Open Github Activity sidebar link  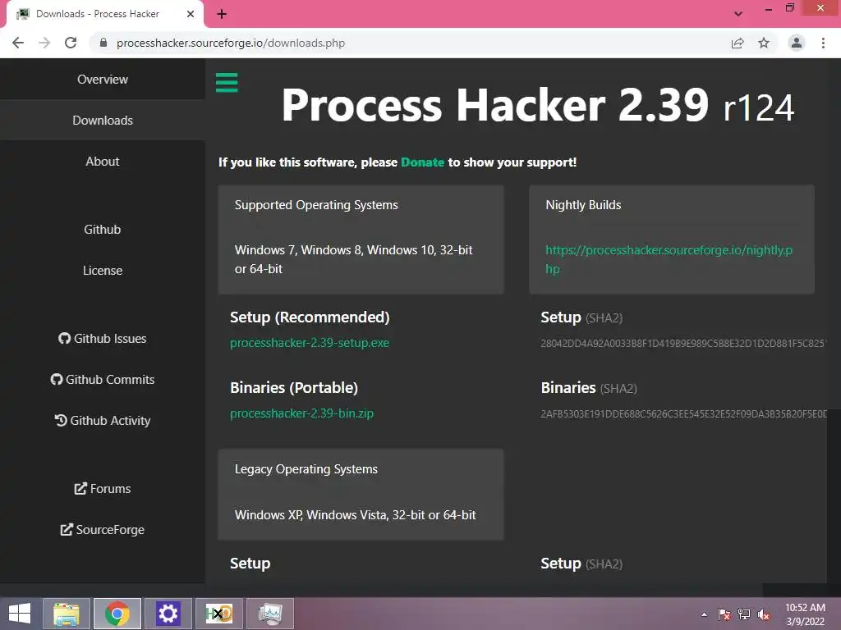[x=103, y=421]
